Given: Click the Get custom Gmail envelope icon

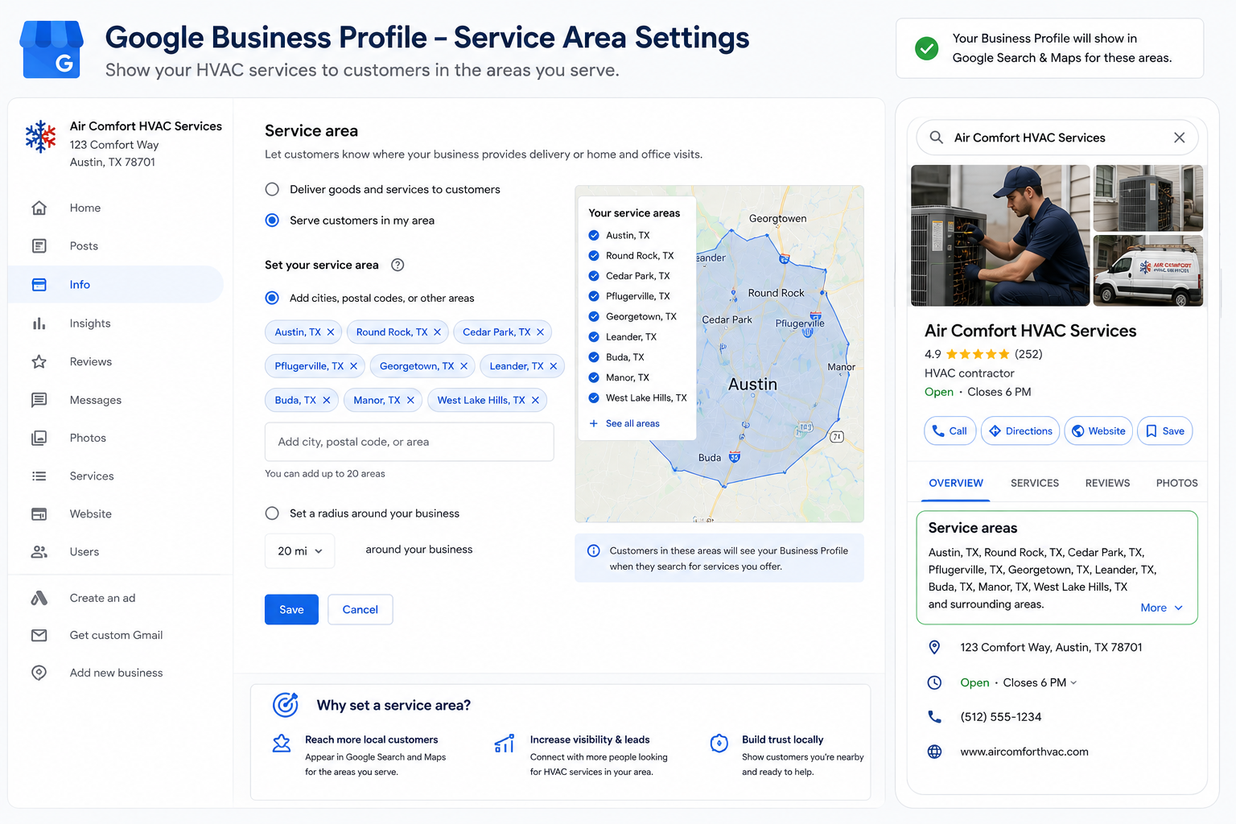Looking at the screenshot, I should pos(39,635).
